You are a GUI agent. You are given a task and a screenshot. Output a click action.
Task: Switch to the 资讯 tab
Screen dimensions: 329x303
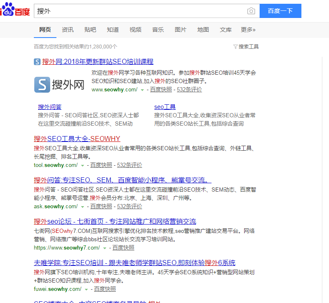pos(68,30)
